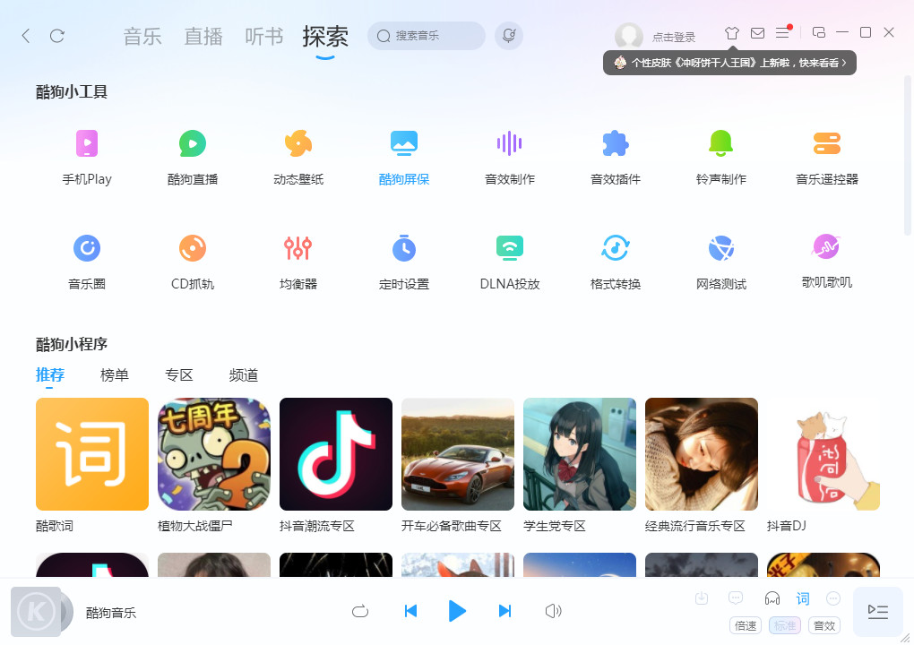The image size is (914, 645).
Task: Skip to previous track
Action: [411, 611]
